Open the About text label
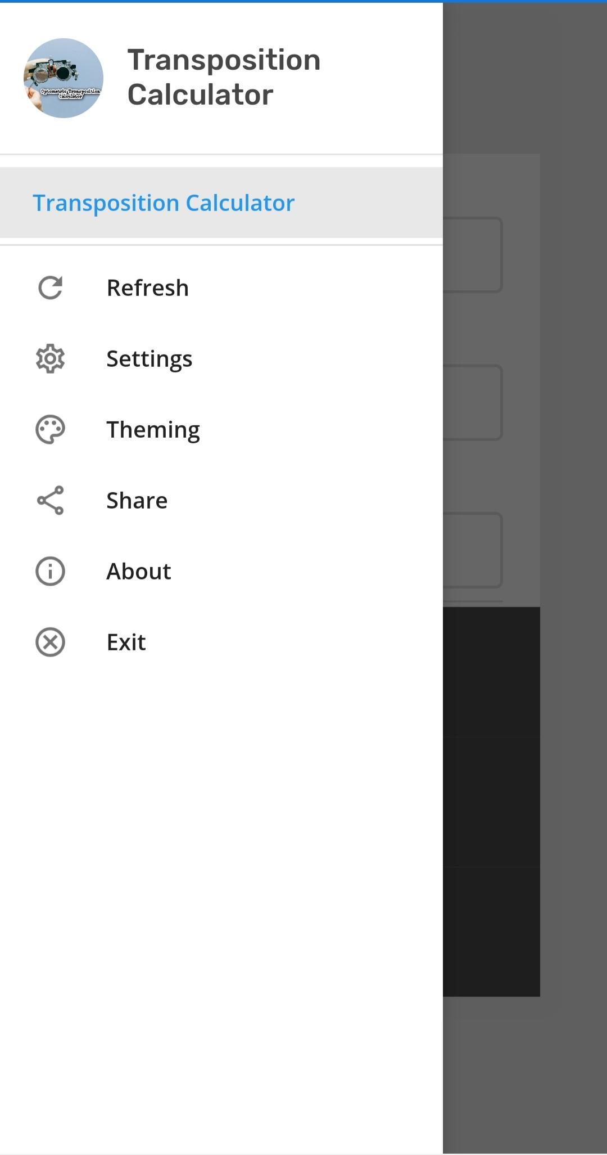607x1155 pixels. point(139,572)
